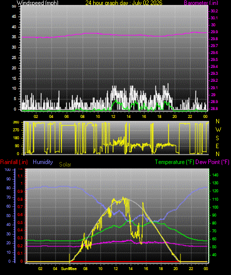Click the E compass direction letter
Image resolution: width=231 pixels, height=275 pixels.
coord(217,146)
